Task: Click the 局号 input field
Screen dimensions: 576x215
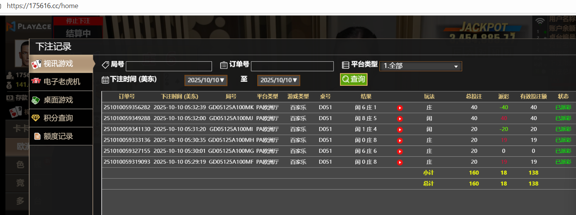Action: (169, 66)
